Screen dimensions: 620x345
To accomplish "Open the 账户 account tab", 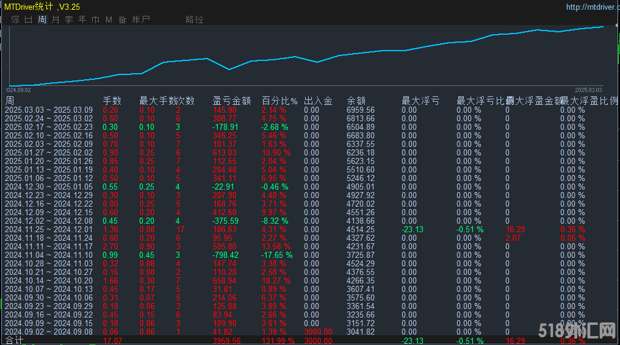I will [141, 20].
